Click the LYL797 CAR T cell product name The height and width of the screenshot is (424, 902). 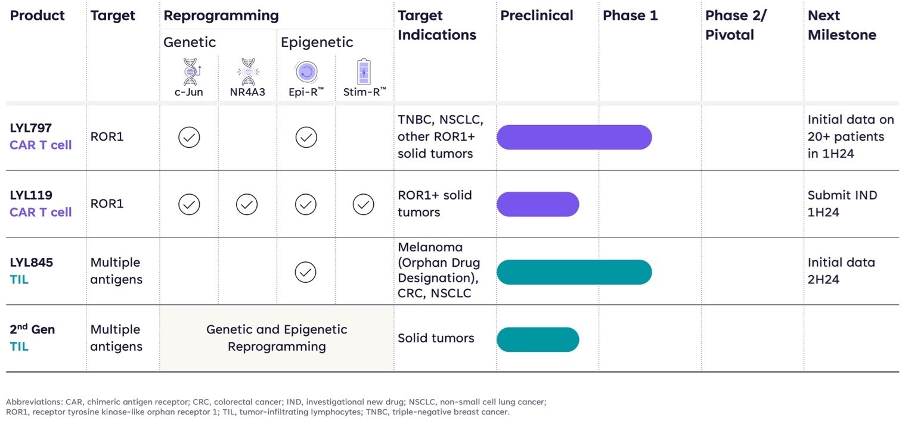pos(41,136)
